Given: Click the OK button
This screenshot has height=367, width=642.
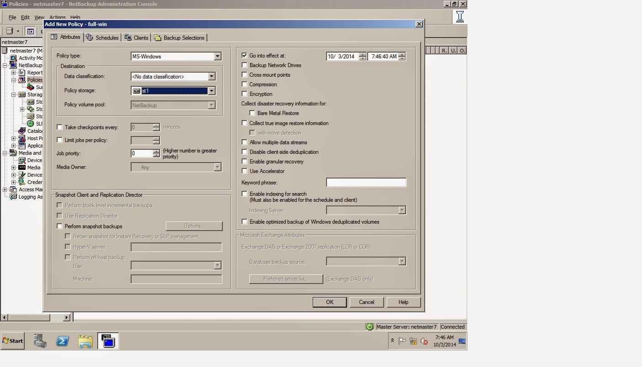Looking at the screenshot, I should coord(329,302).
